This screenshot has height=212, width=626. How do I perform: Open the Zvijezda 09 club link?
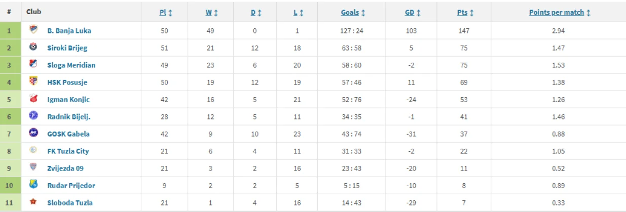(x=66, y=168)
